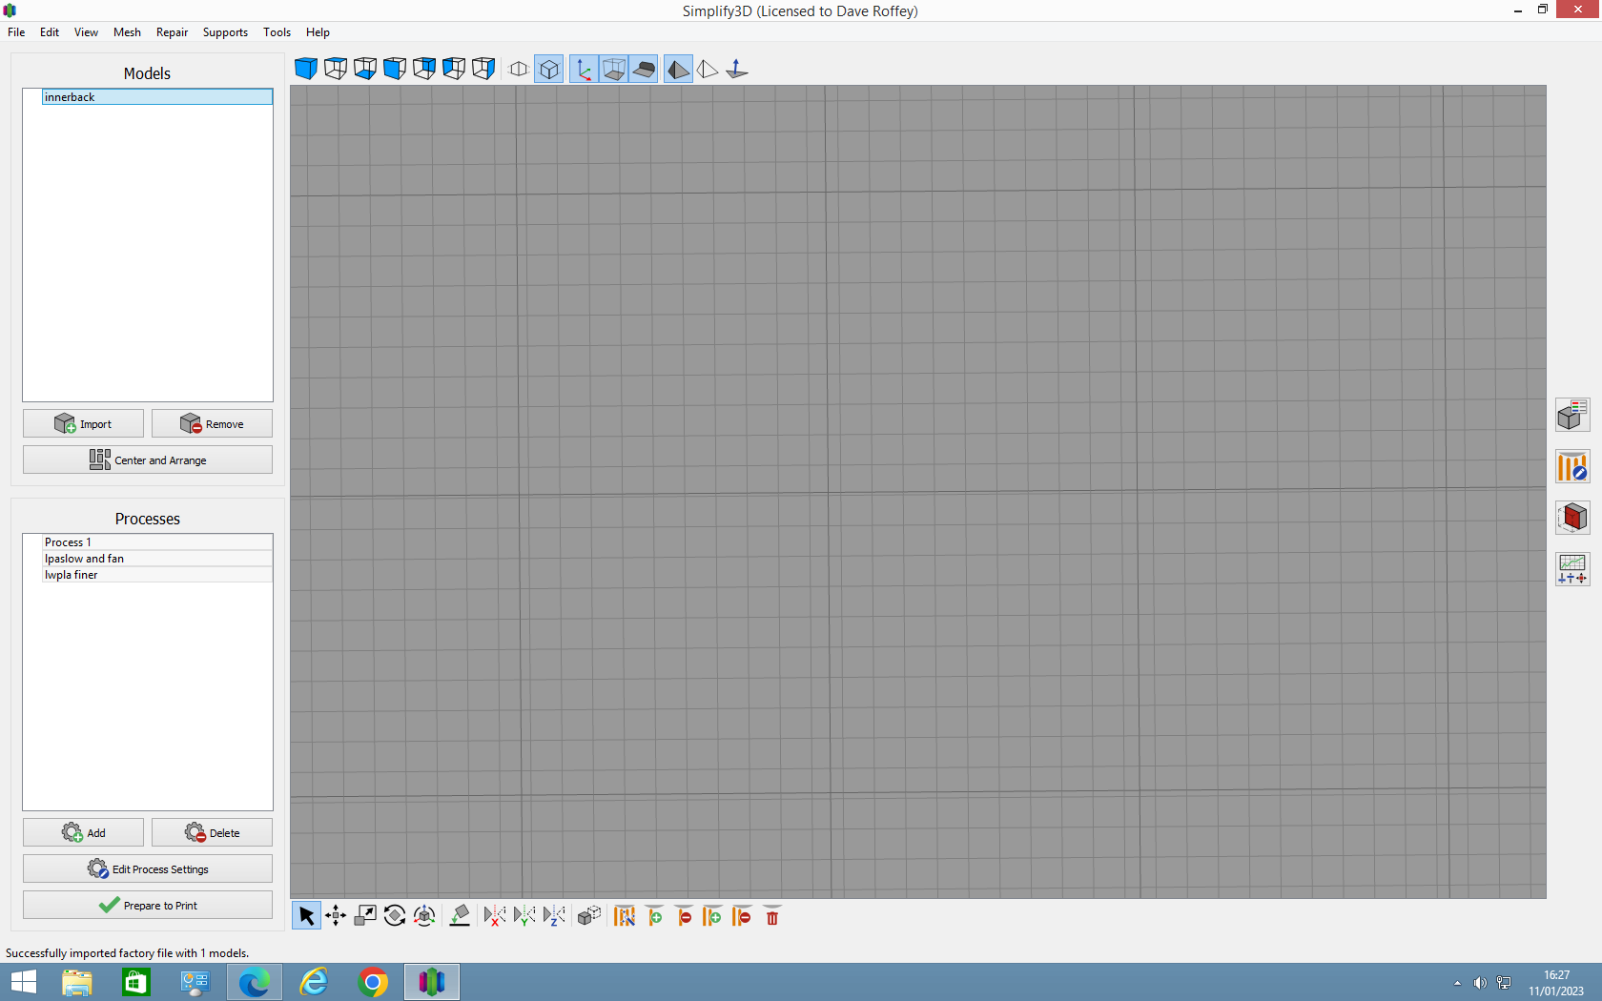Open the Tools menu
1602x1001 pixels.
pyautogui.click(x=277, y=32)
